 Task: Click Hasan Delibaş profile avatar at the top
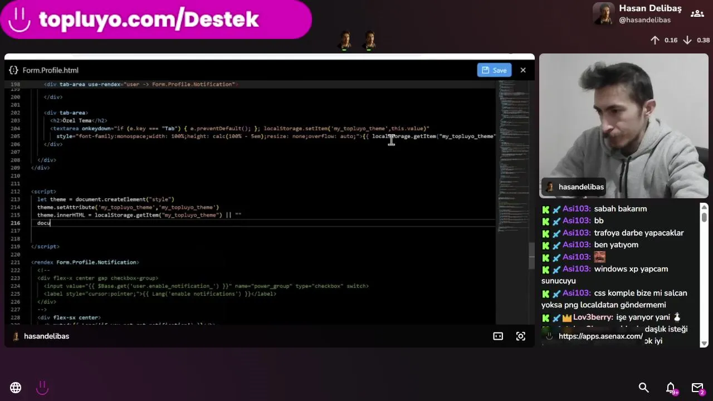pos(604,14)
